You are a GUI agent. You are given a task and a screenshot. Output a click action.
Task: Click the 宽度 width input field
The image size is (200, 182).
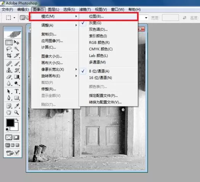[170, 18]
